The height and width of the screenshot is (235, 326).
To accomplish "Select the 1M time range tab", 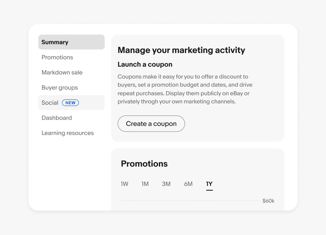I will (145, 184).
